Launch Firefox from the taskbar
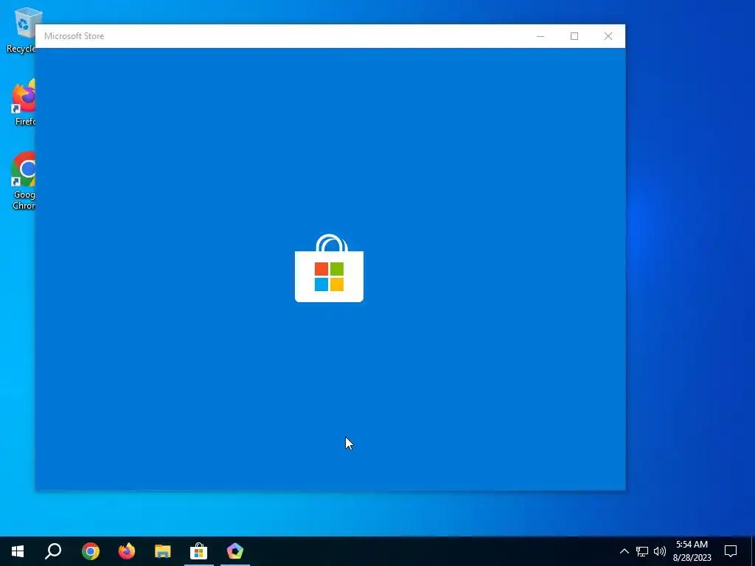Viewport: 755px width, 566px height. pyautogui.click(x=127, y=551)
